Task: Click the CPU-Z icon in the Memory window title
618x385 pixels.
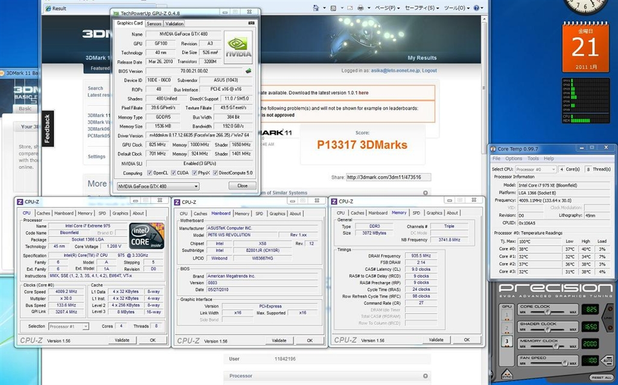Action: [x=334, y=202]
